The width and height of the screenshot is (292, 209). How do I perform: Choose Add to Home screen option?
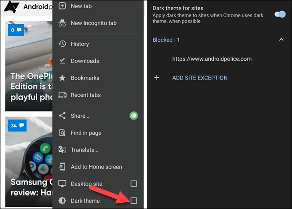pyautogui.click(x=96, y=167)
